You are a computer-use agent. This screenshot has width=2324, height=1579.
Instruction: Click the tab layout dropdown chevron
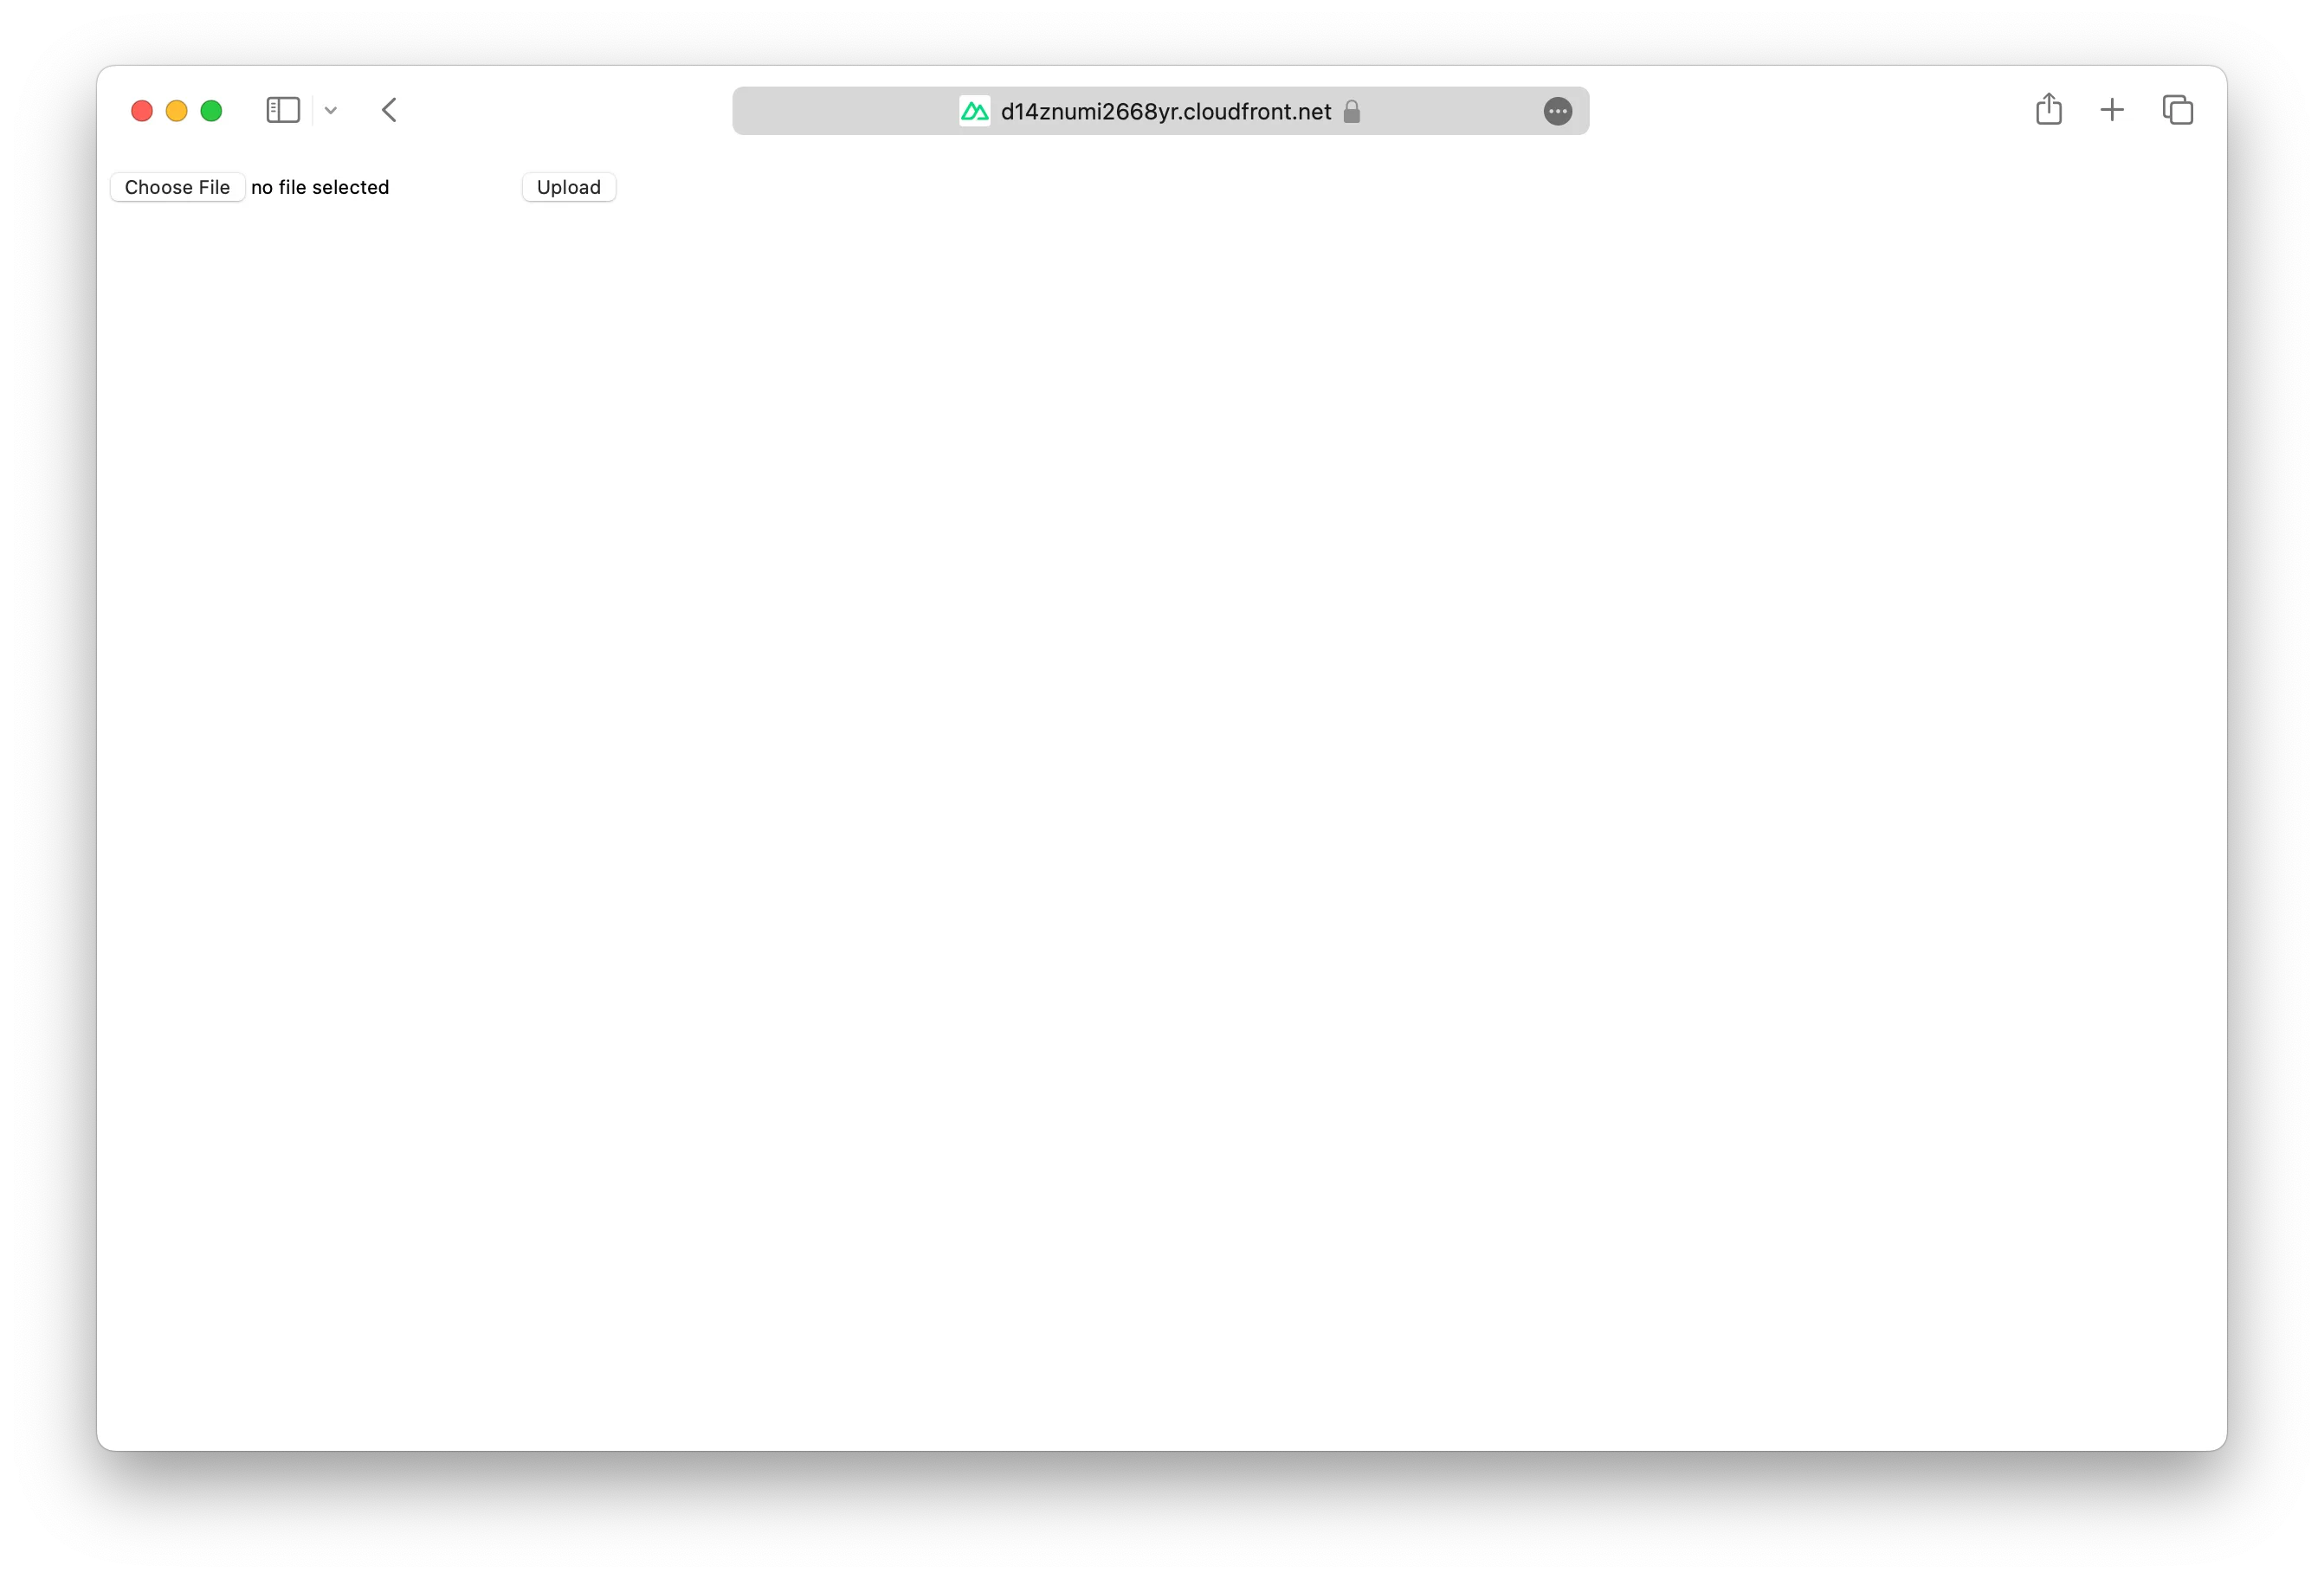point(330,111)
